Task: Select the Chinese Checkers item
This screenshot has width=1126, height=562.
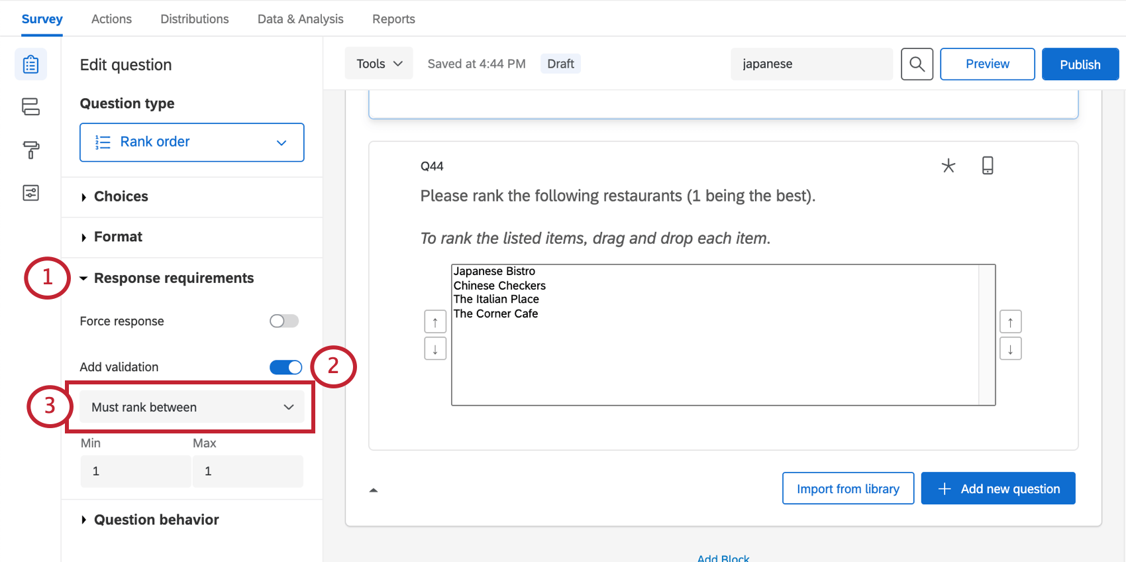Action: (499, 286)
